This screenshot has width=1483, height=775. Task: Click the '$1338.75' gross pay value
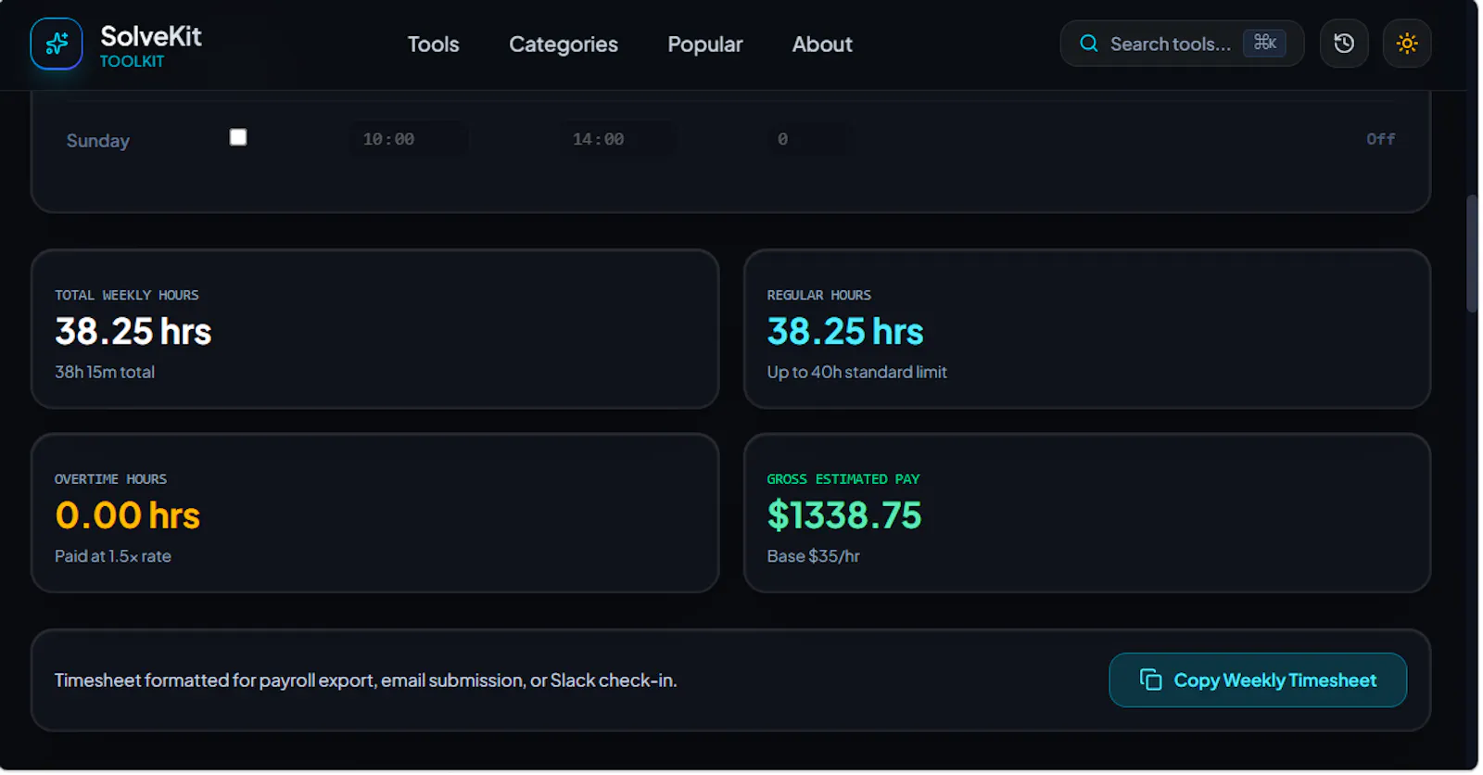tap(844, 515)
